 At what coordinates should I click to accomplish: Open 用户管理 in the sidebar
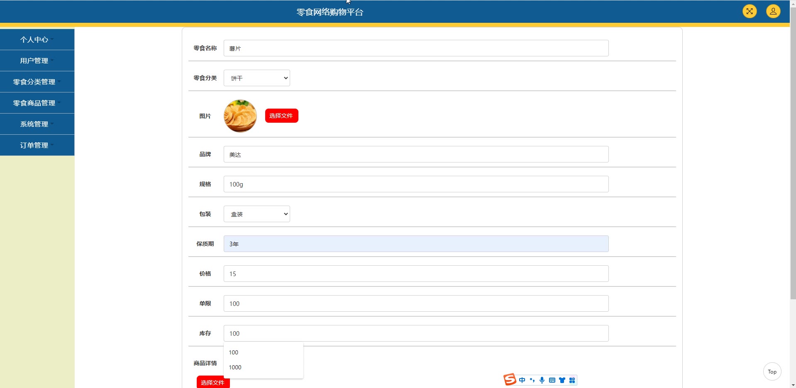(x=37, y=61)
